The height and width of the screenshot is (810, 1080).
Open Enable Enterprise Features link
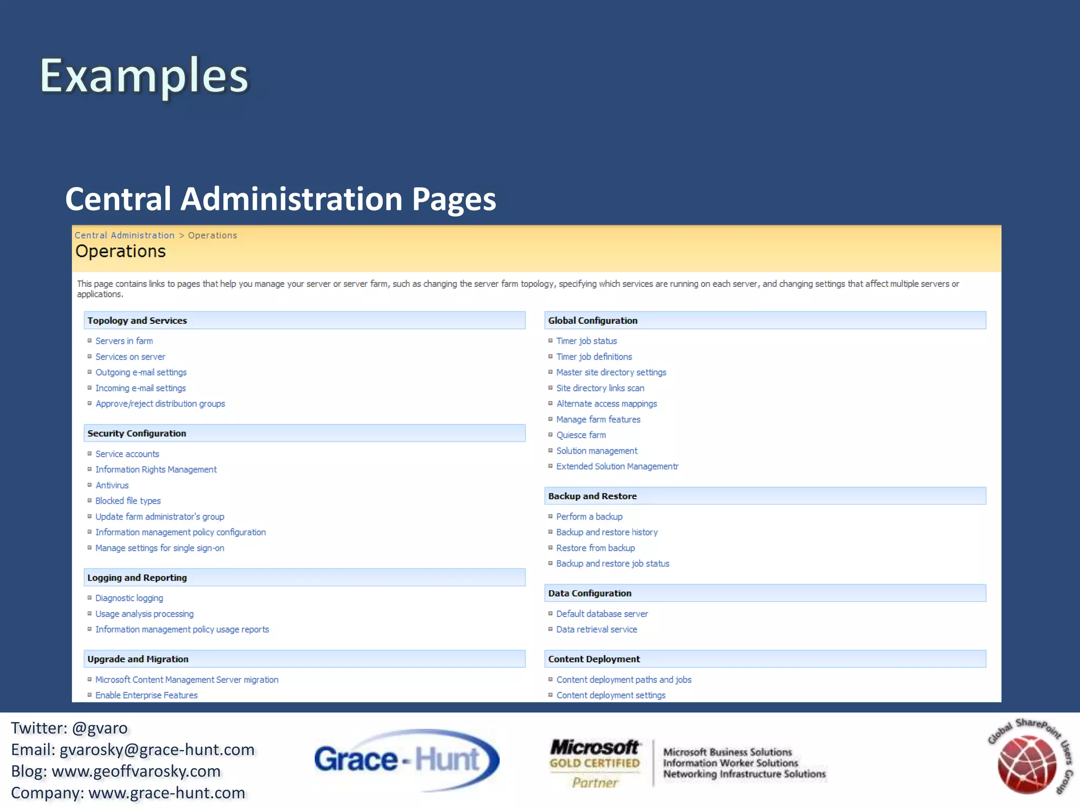(x=147, y=695)
